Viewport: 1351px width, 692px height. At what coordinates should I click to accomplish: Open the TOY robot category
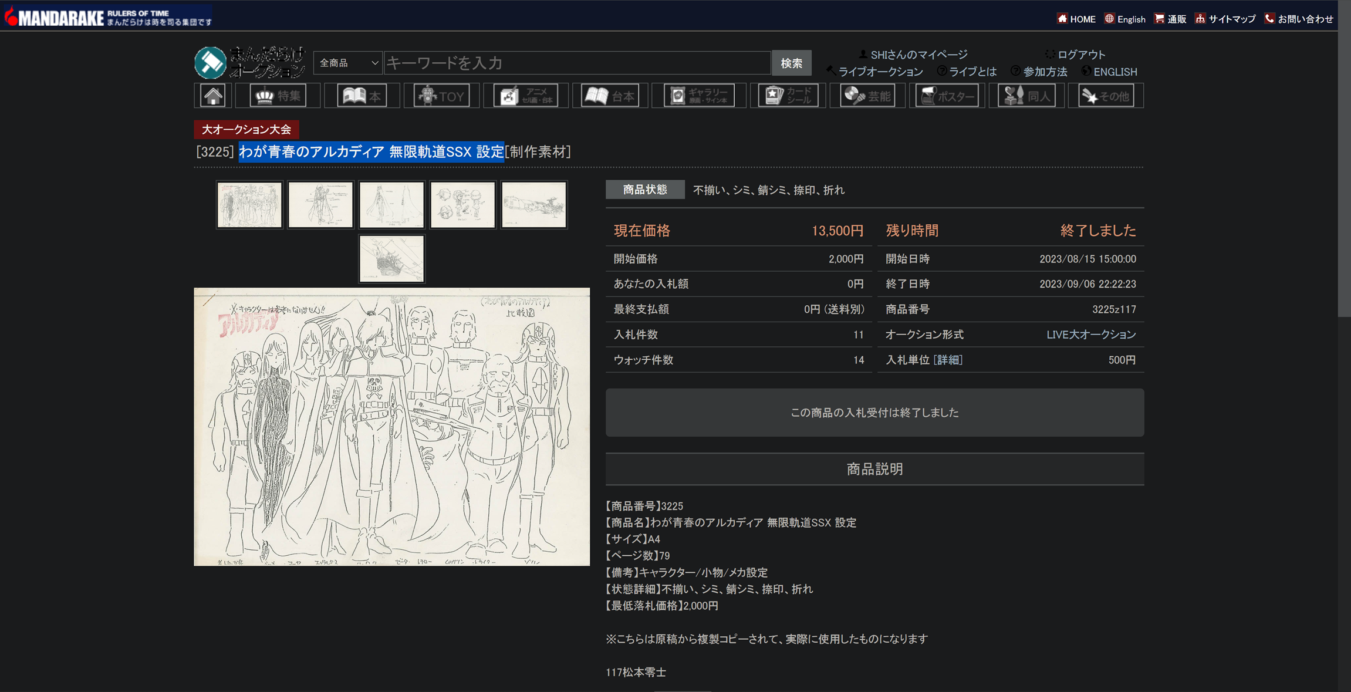click(442, 96)
